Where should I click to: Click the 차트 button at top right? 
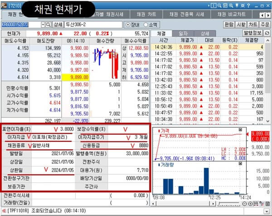pos(253,25)
